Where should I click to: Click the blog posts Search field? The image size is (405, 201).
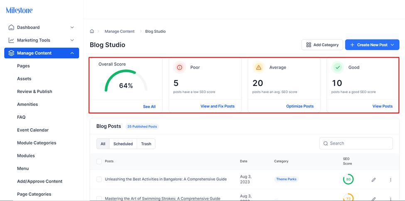tap(356, 143)
